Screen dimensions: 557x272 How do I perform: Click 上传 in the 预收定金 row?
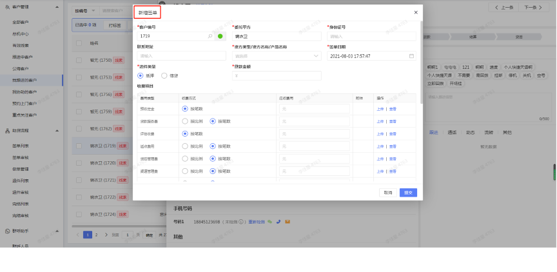click(x=380, y=109)
